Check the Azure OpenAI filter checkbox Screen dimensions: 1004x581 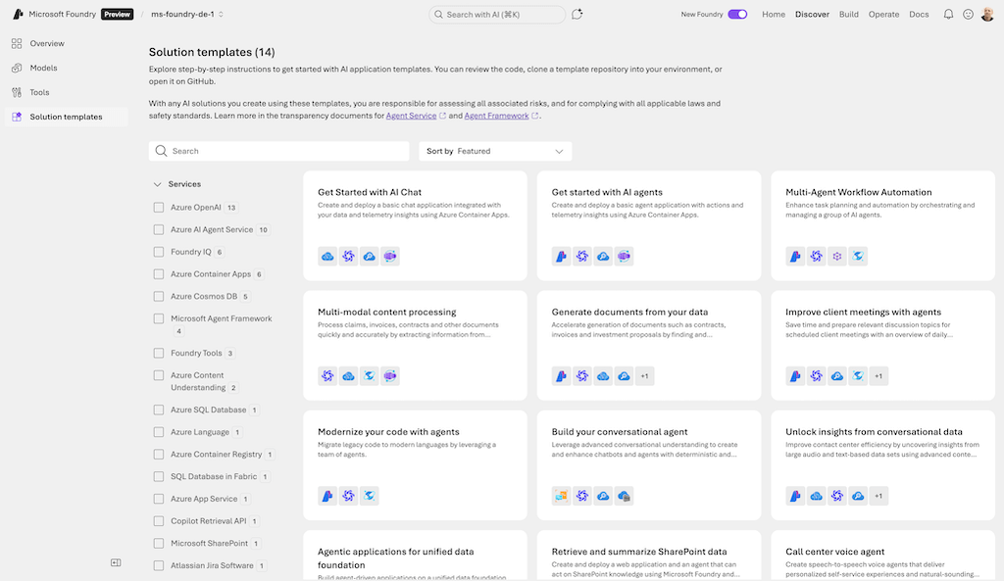[159, 208]
